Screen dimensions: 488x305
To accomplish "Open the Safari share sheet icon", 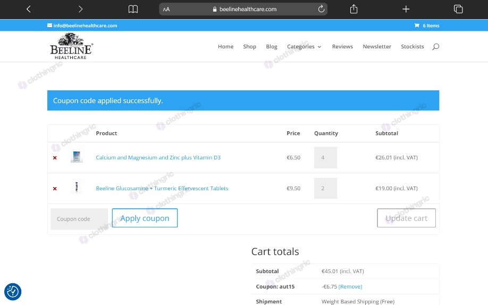I will [354, 9].
